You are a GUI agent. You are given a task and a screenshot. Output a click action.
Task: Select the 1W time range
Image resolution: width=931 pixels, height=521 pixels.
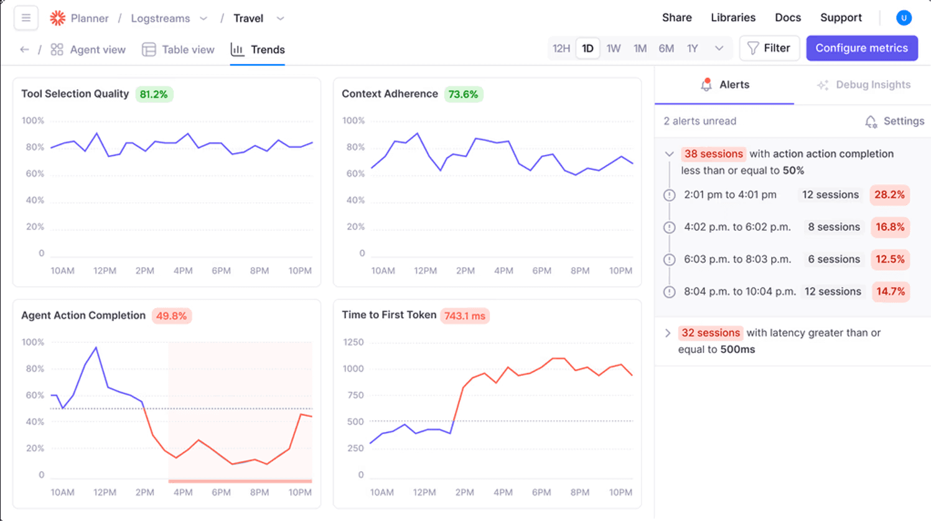pyautogui.click(x=614, y=49)
